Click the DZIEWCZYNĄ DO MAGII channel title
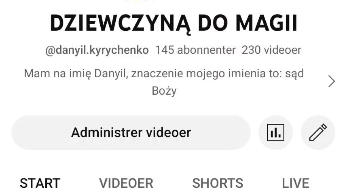 174,23
